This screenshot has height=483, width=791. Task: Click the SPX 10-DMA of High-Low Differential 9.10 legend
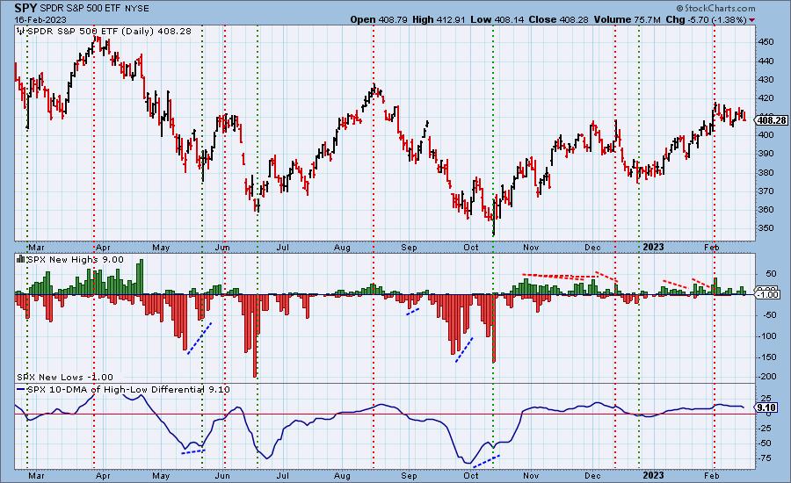click(128, 389)
